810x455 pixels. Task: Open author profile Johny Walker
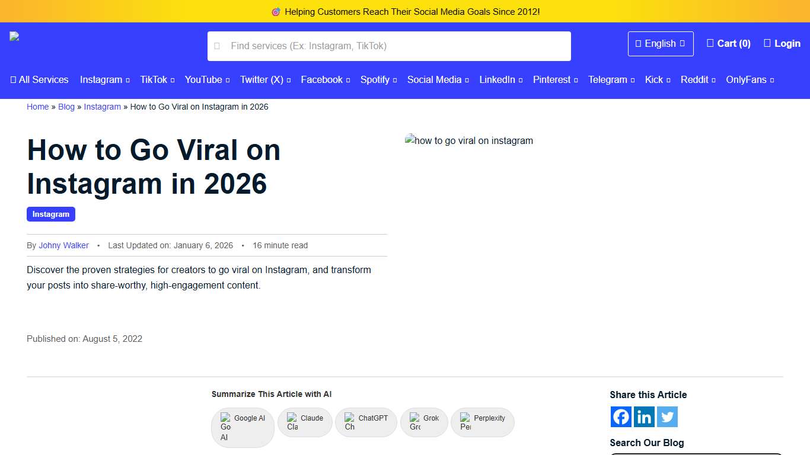[x=63, y=245]
